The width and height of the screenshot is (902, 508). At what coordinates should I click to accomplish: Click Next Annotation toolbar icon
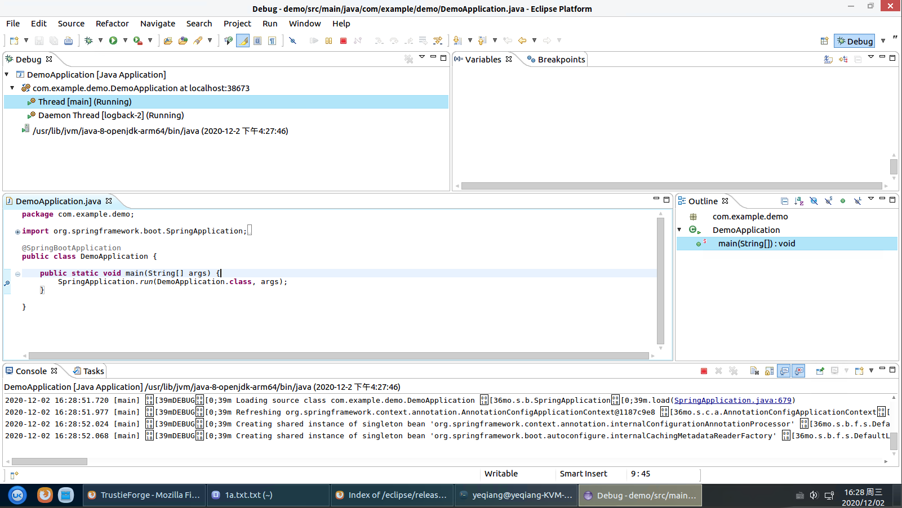click(457, 41)
